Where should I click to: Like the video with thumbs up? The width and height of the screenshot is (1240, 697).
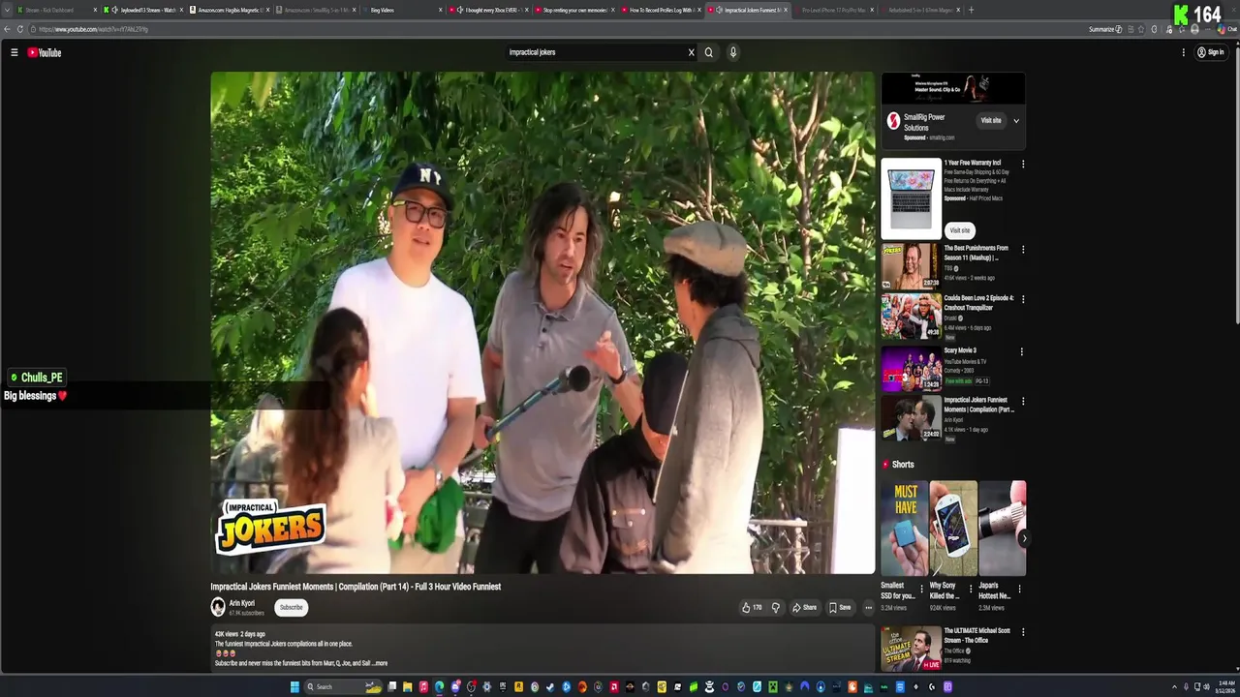click(752, 608)
